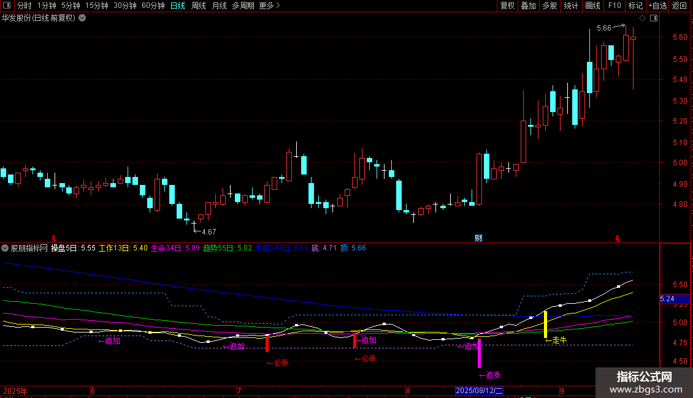This screenshot has height=398, width=693.
Task: Click the month 7 axis label
Action: pyautogui.click(x=239, y=391)
